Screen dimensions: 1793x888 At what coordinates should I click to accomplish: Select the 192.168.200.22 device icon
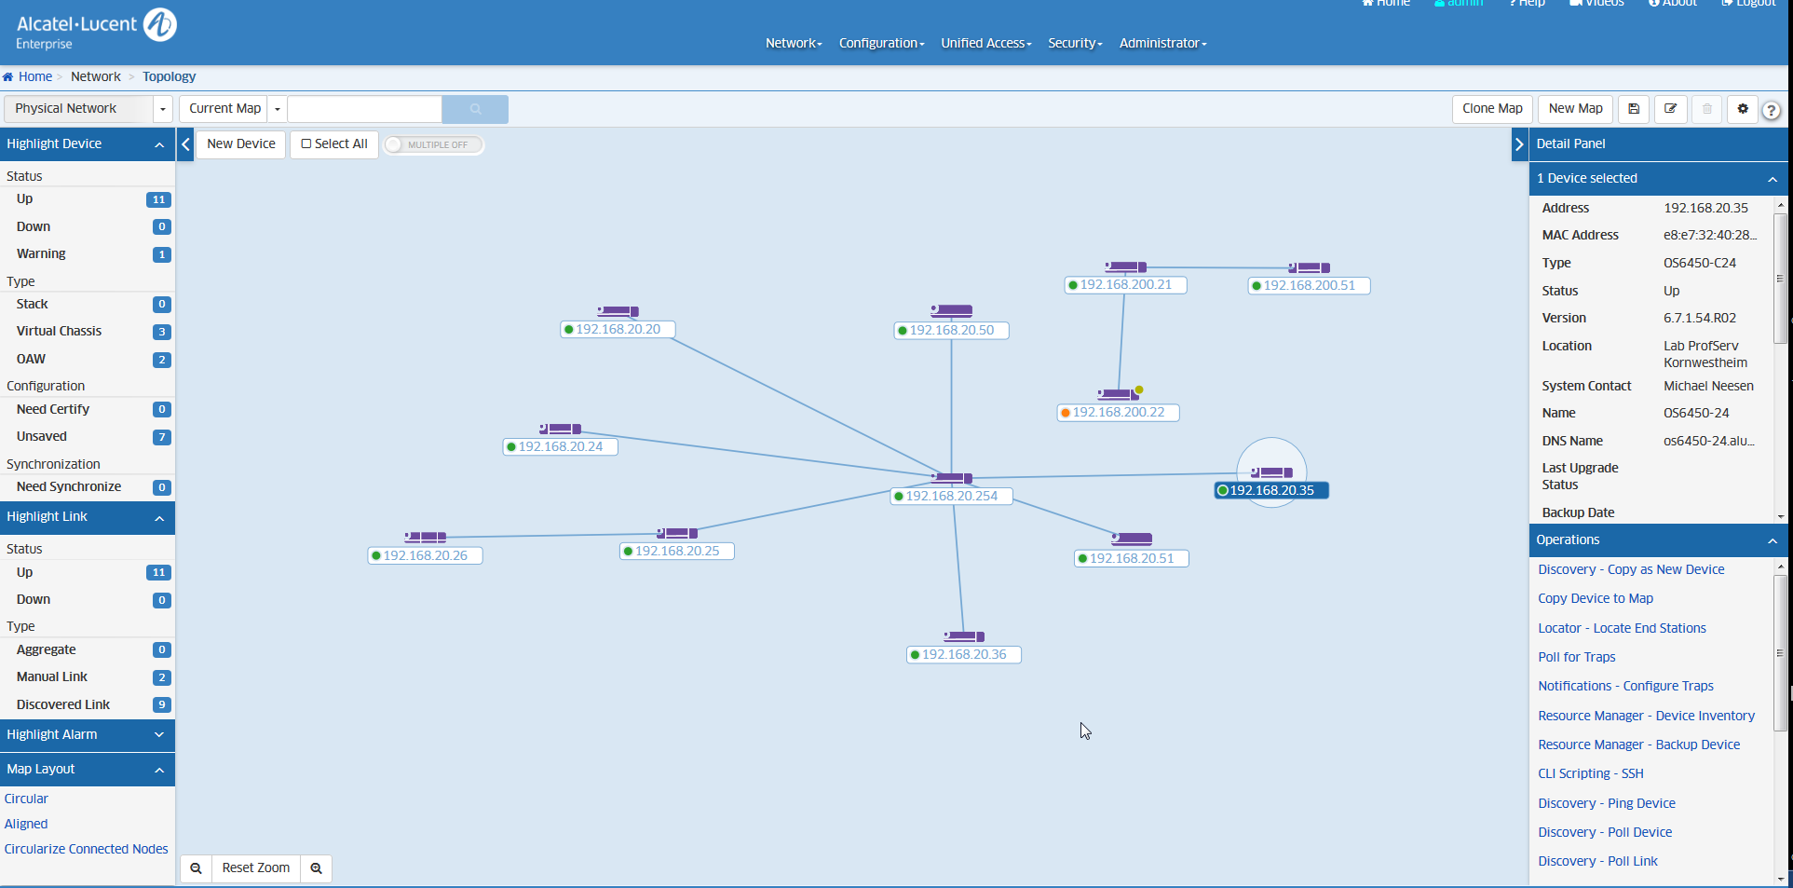[x=1117, y=394]
